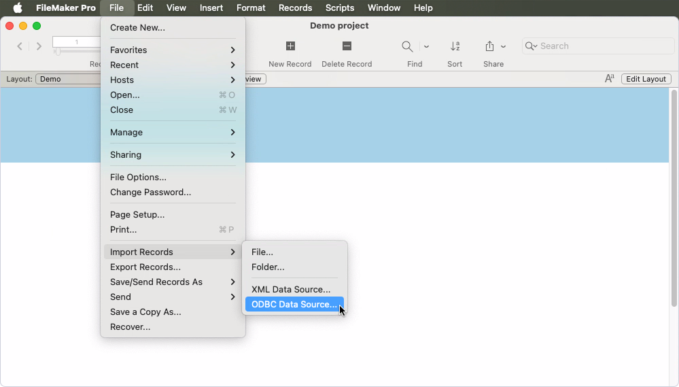Click the FileMaker Pro application menu
679x387 pixels.
[x=66, y=7]
